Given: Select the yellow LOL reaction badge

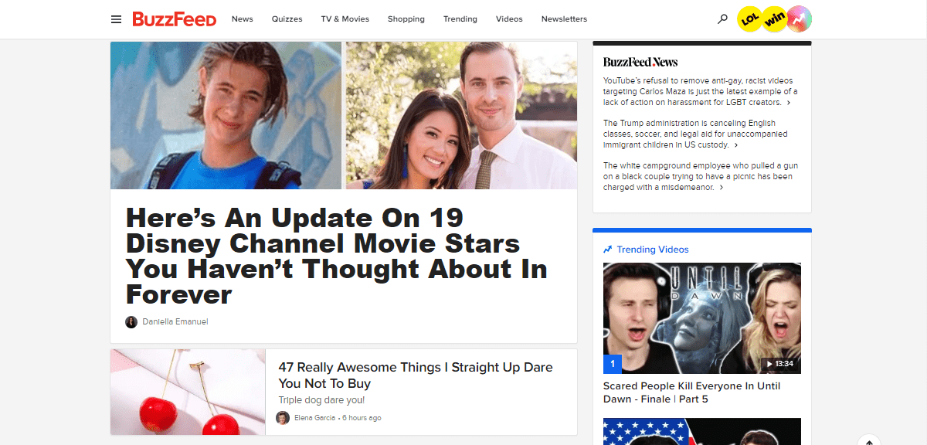Looking at the screenshot, I should point(749,19).
